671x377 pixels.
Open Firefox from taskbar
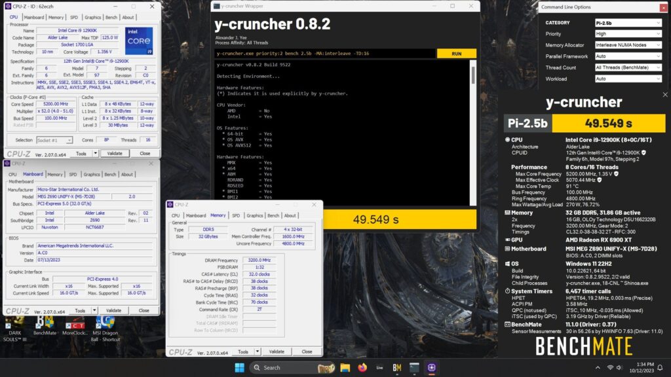point(362,368)
